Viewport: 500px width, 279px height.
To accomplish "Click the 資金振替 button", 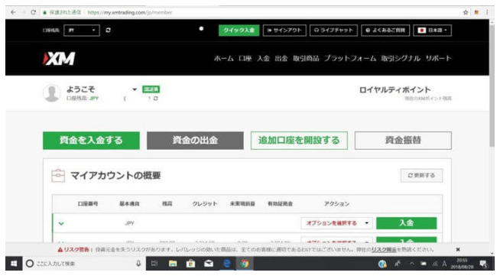I will pyautogui.click(x=403, y=141).
